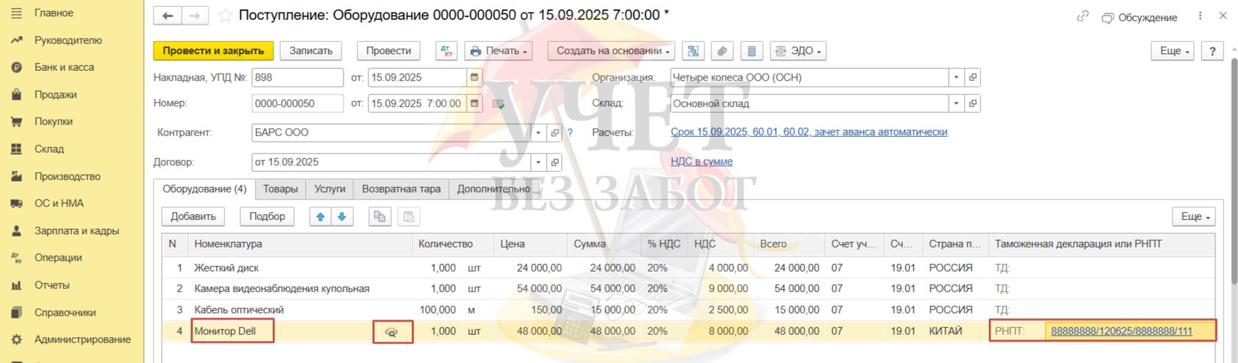The image size is (1238, 363).
Task: Click the back navigation arrow
Action: pos(167,16)
